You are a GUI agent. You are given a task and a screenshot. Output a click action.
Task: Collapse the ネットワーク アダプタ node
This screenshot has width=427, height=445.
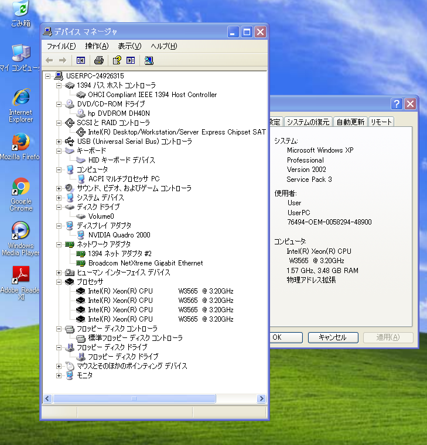[59, 244]
